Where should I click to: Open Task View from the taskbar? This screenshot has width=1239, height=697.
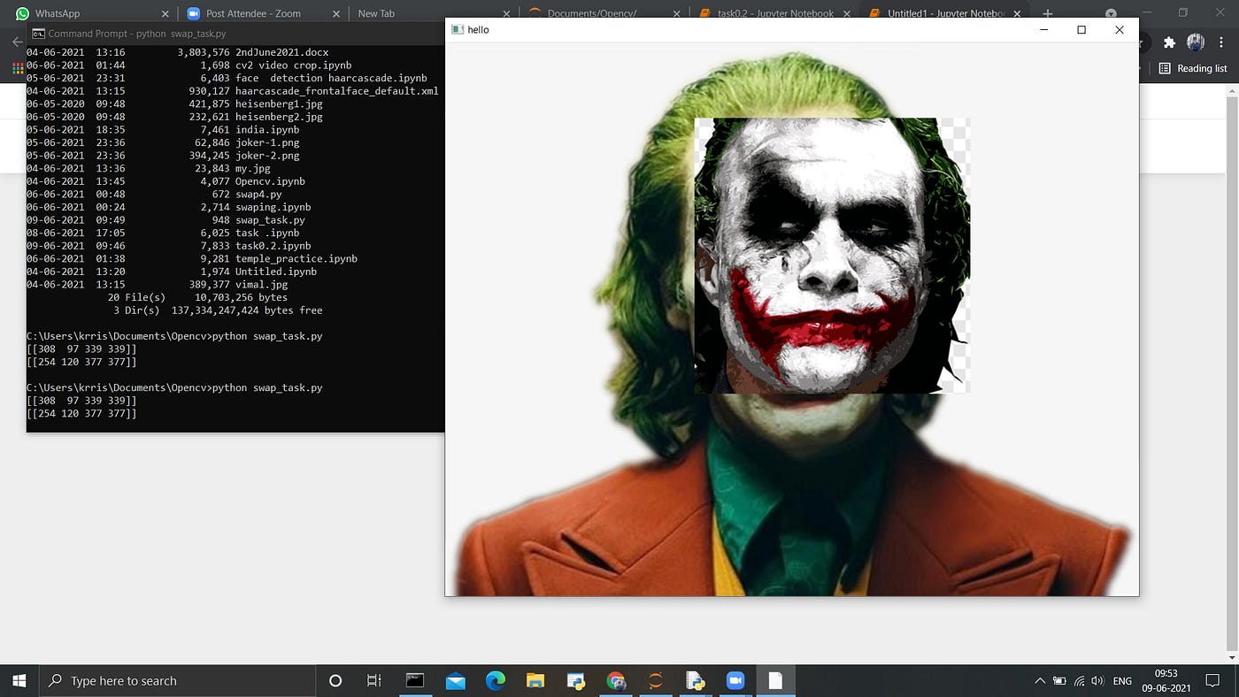(x=373, y=681)
